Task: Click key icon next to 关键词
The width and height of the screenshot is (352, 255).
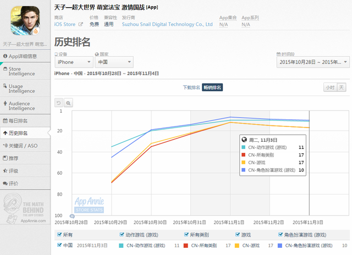Action: [x=5, y=146]
